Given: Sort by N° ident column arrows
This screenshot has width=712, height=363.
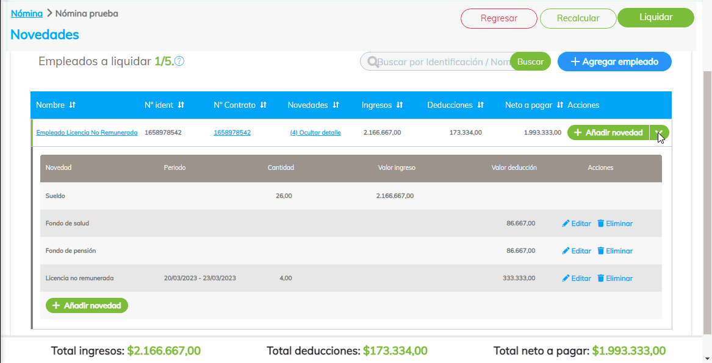Looking at the screenshot, I should click(x=181, y=105).
